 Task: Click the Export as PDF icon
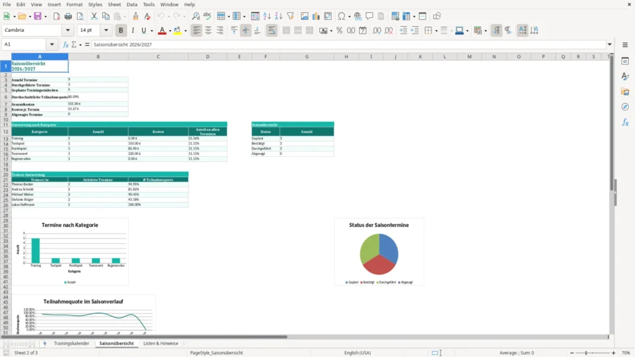click(56, 16)
